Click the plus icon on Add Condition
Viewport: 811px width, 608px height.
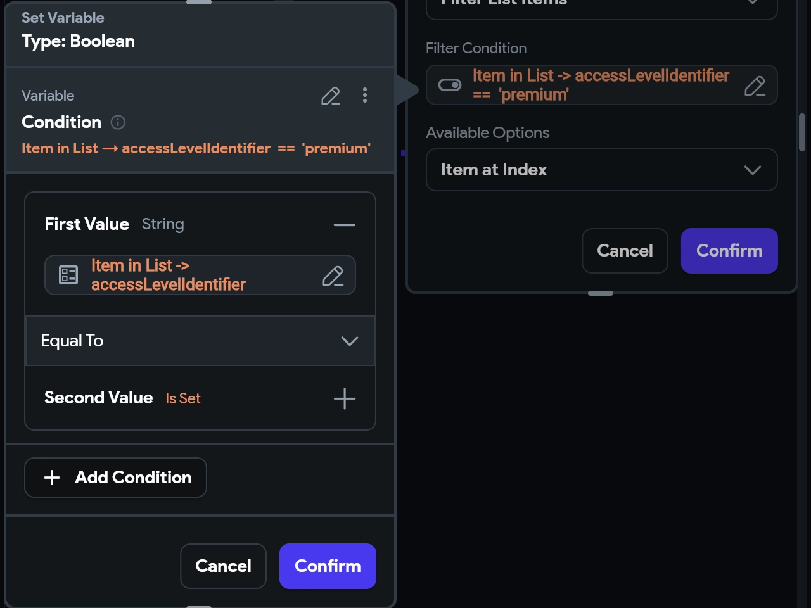tap(52, 478)
